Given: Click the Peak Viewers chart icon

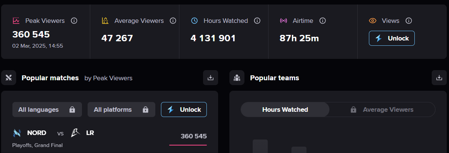Looking at the screenshot, I should tap(16, 21).
